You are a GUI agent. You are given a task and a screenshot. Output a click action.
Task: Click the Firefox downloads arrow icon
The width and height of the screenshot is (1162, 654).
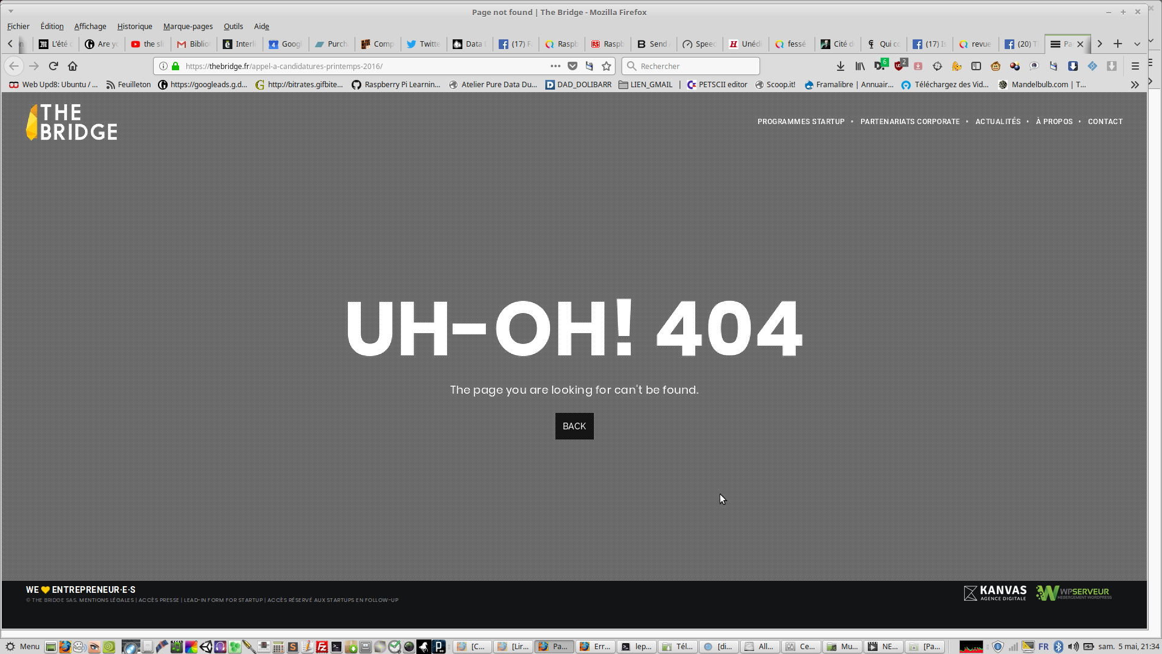pyautogui.click(x=841, y=66)
